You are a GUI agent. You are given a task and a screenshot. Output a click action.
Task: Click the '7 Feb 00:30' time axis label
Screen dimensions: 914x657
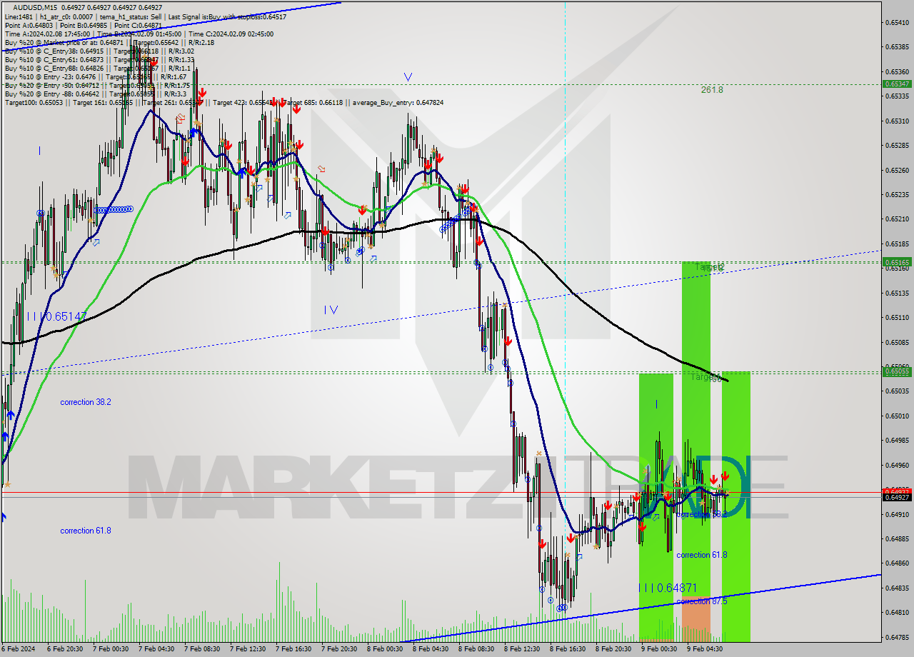[x=111, y=649]
